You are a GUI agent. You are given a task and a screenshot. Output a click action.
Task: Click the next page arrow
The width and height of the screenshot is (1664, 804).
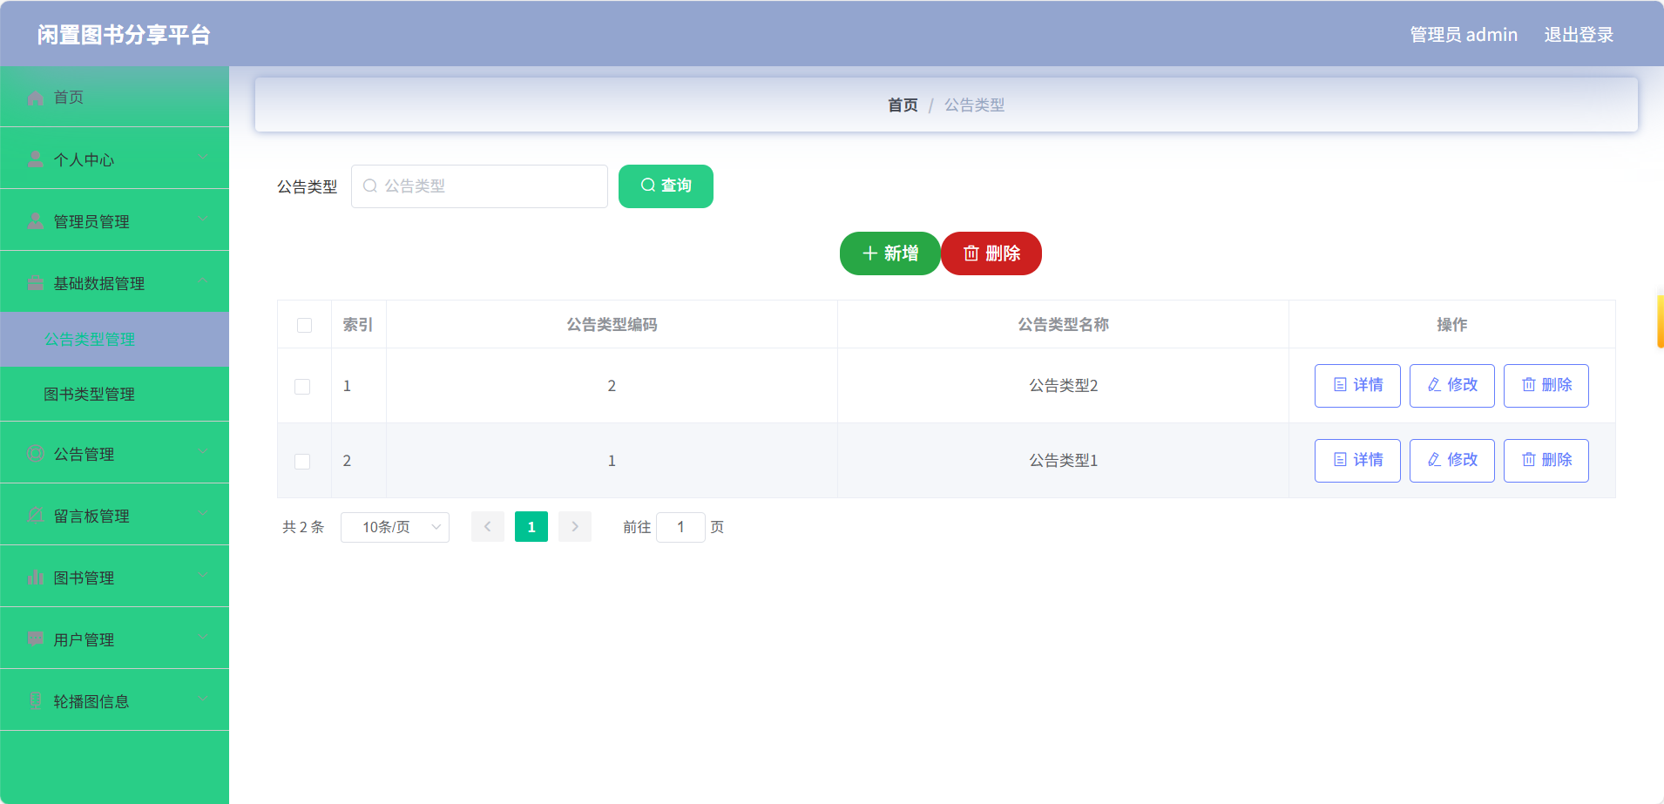point(575,527)
